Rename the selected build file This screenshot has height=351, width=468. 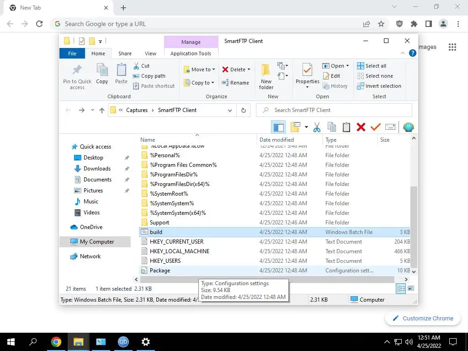click(235, 83)
